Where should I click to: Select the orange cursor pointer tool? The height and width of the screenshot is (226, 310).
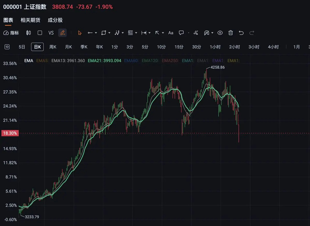click(x=80, y=33)
